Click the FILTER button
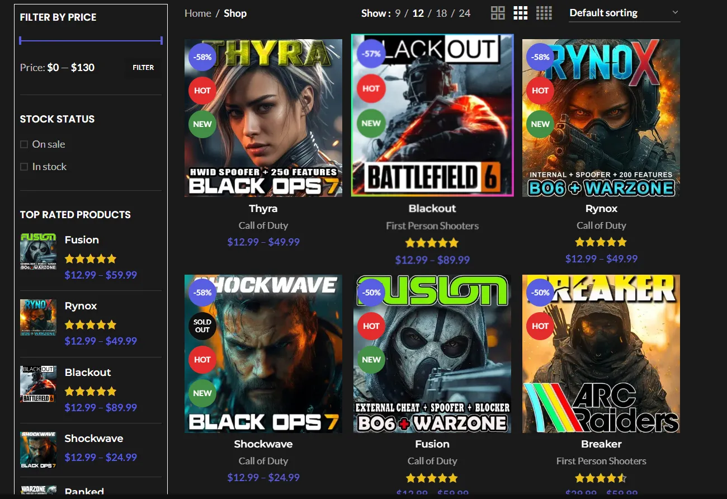This screenshot has width=727, height=499. coord(143,67)
